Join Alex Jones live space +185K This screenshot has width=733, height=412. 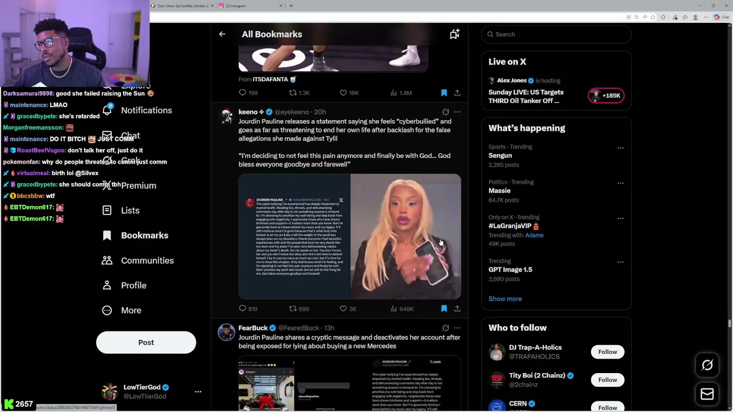(x=606, y=96)
